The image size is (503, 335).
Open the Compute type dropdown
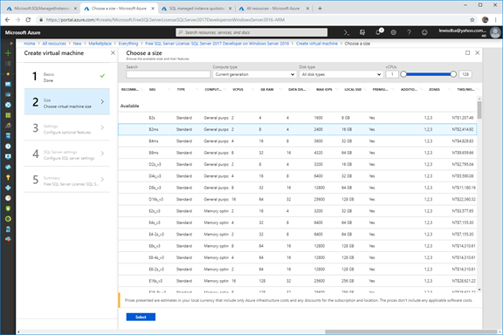[x=254, y=74]
